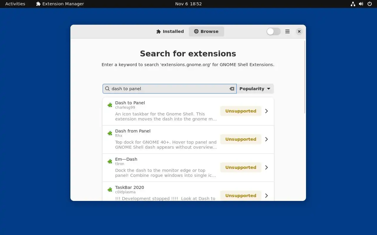
Task: Click the window's vertical scrollbar
Action: coord(305,77)
